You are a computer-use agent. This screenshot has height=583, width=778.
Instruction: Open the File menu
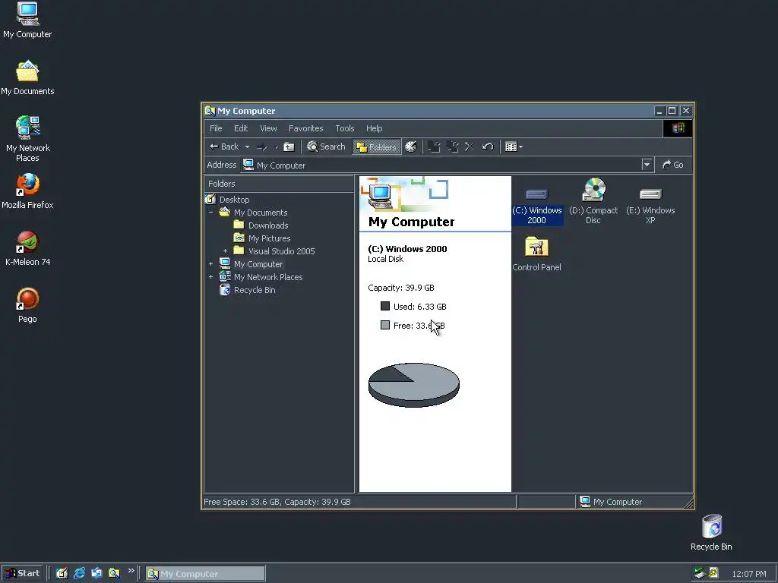click(216, 128)
